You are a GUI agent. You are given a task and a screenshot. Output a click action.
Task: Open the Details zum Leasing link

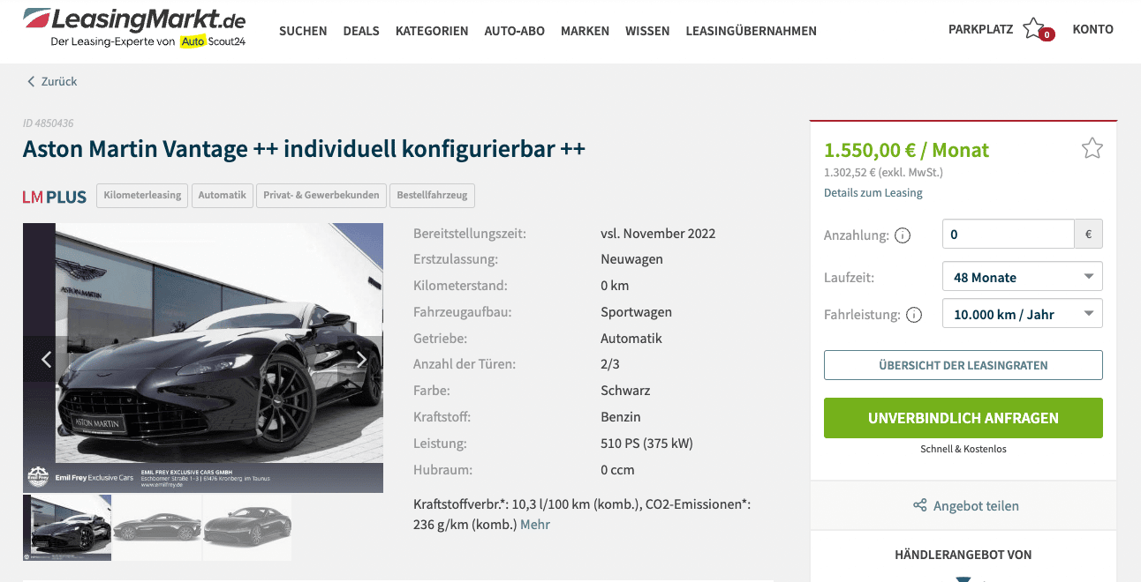tap(873, 192)
